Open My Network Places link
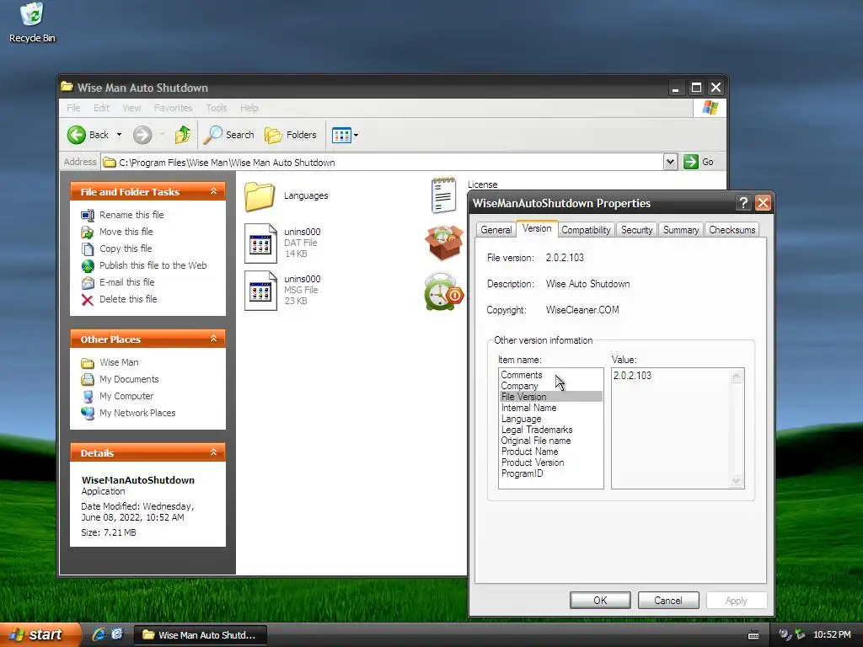This screenshot has width=863, height=647. click(137, 413)
